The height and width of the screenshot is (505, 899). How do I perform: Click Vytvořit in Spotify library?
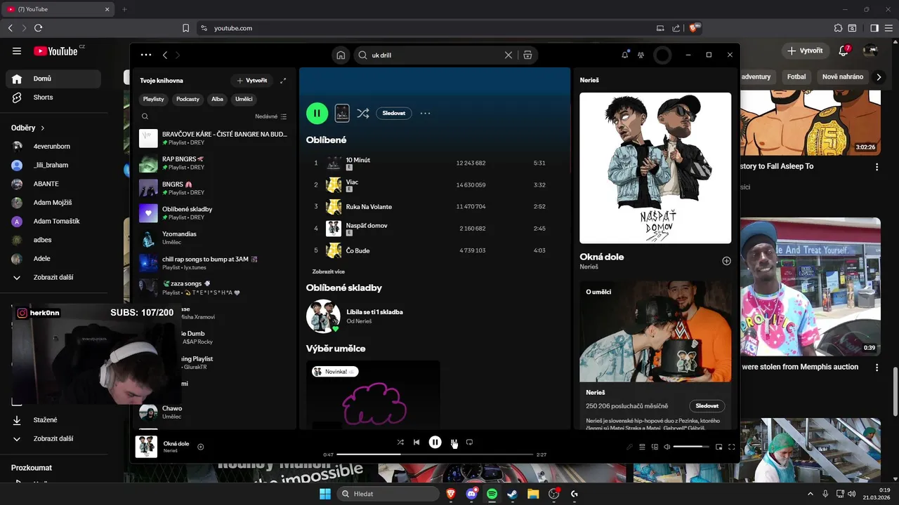coord(252,81)
